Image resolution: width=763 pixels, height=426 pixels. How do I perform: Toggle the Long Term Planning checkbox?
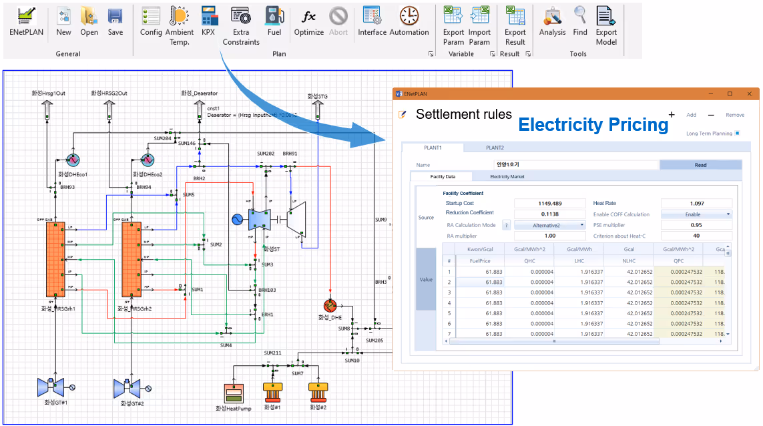[738, 134]
